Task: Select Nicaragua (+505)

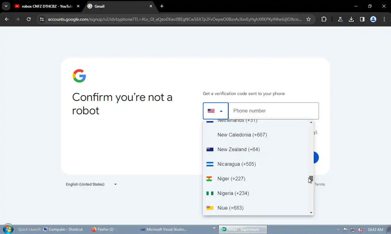Action: click(256, 164)
